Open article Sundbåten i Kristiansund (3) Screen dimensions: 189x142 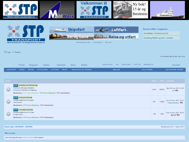pyautogui.click(x=156, y=33)
